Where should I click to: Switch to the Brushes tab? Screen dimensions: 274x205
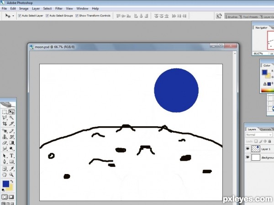232,17
